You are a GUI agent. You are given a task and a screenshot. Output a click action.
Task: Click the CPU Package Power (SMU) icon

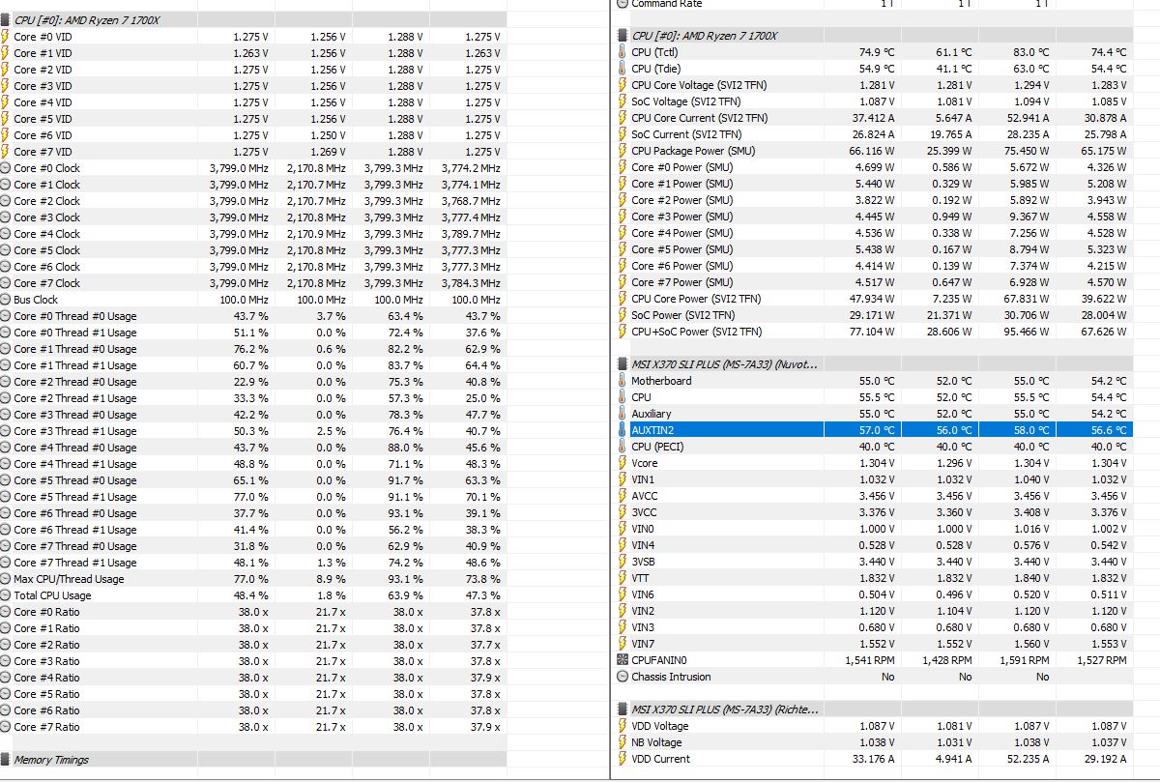[x=622, y=151]
